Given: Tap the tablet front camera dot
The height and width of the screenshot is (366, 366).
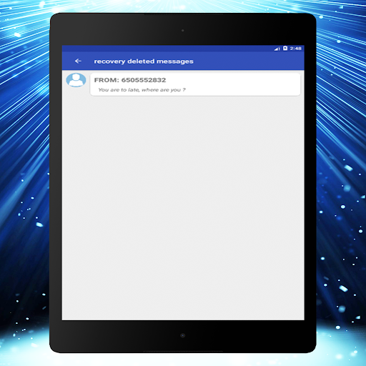Looking at the screenshot, I should [183, 31].
